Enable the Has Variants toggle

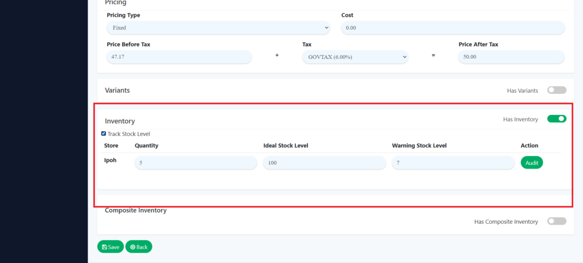556,90
